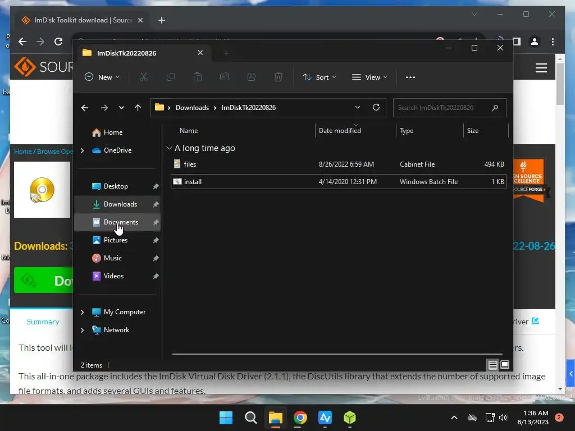Select the ImDisk Toolkit download Chrome tab
575x431 pixels.
coord(83,20)
